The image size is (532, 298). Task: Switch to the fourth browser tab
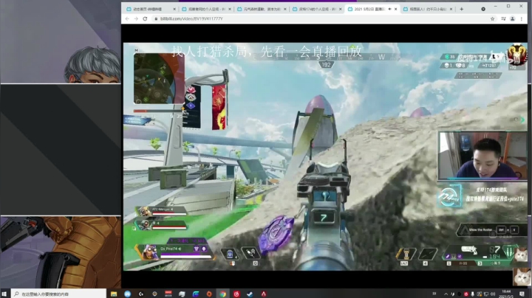[x=316, y=9]
